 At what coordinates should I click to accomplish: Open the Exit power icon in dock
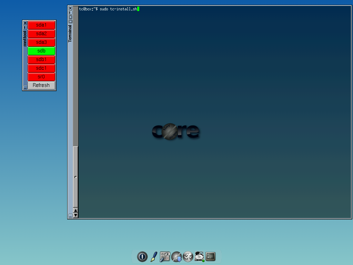(142, 256)
